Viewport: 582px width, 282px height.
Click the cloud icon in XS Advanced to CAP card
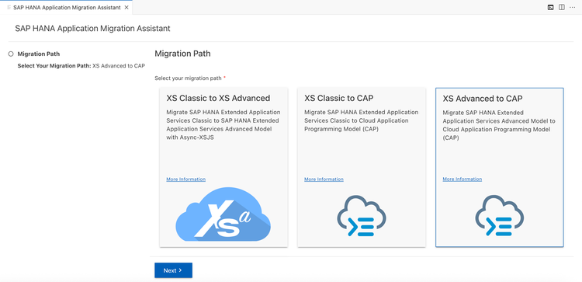tap(500, 216)
